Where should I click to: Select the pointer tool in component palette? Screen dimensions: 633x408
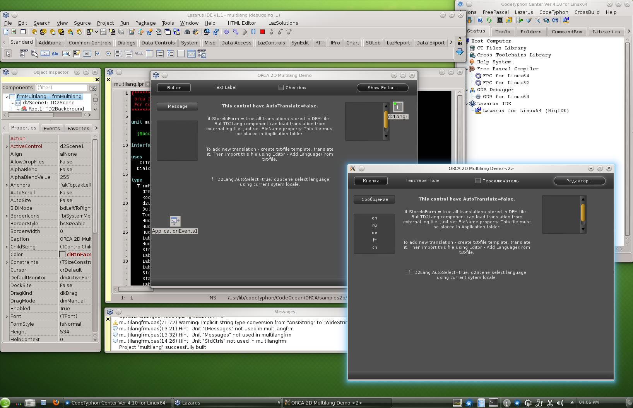click(x=8, y=54)
